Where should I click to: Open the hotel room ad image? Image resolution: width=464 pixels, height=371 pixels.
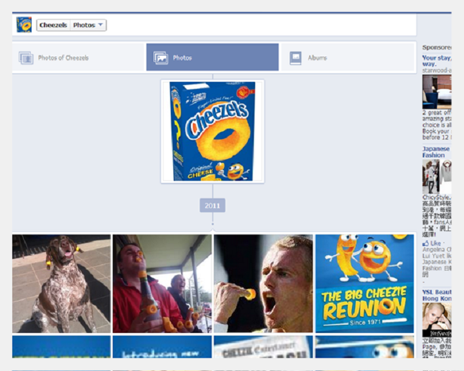437,91
